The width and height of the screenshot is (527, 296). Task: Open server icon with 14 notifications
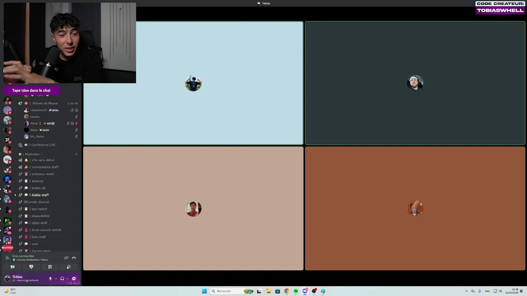7,230
